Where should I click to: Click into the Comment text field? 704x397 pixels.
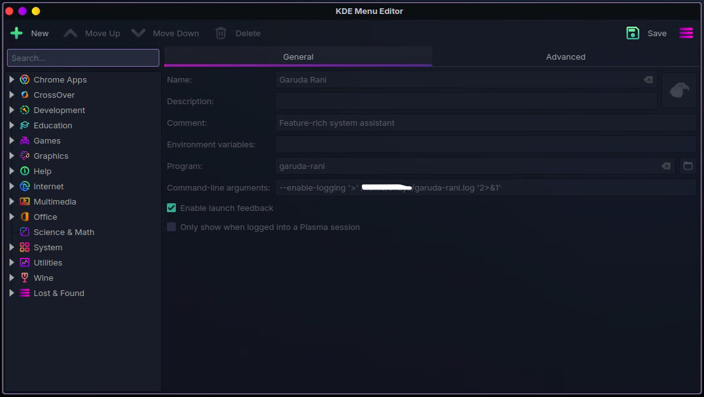click(486, 123)
